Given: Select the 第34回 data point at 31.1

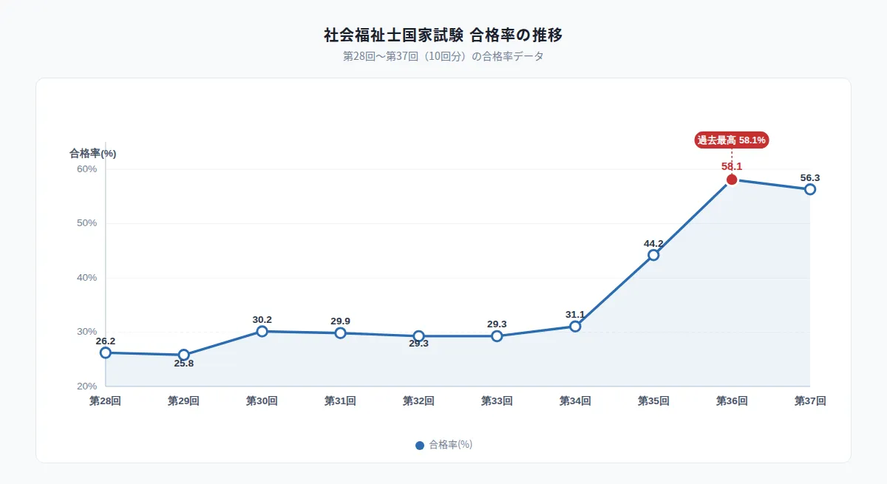Looking at the screenshot, I should [x=575, y=326].
